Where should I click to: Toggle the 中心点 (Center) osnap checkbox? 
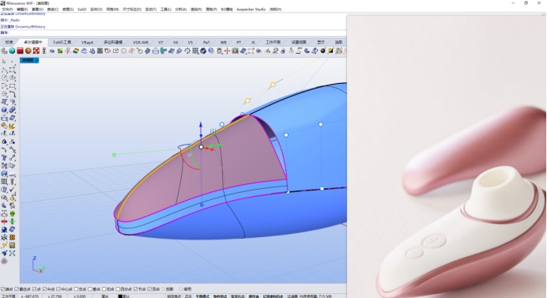tap(58, 289)
